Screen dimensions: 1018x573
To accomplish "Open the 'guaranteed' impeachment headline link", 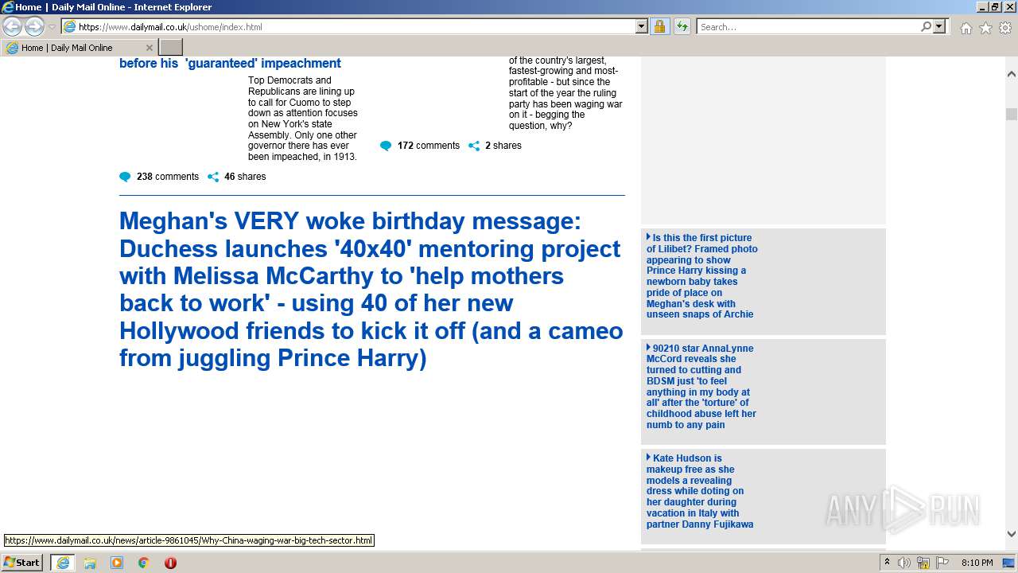I will [230, 64].
